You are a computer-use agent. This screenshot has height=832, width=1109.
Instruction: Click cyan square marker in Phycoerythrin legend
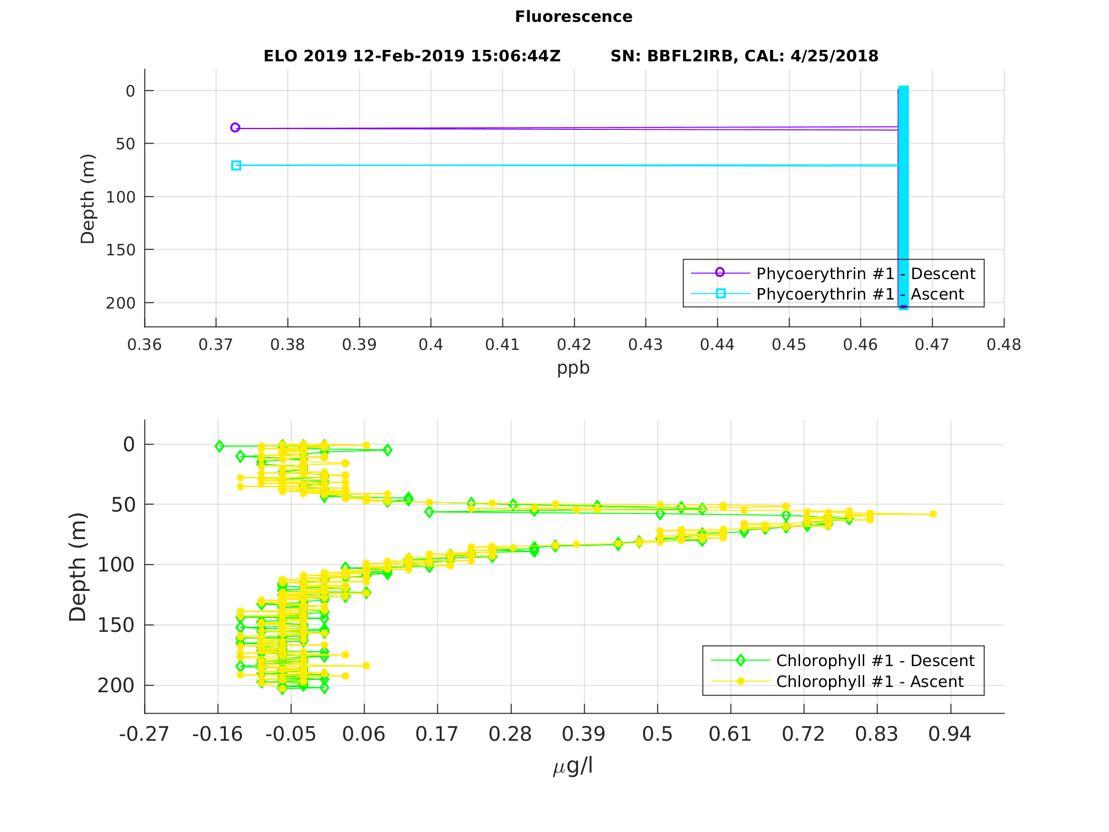[x=721, y=293]
